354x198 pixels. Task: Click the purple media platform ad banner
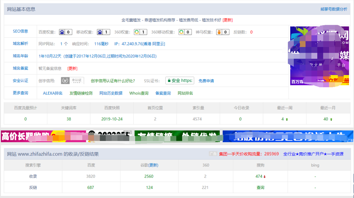319,56
